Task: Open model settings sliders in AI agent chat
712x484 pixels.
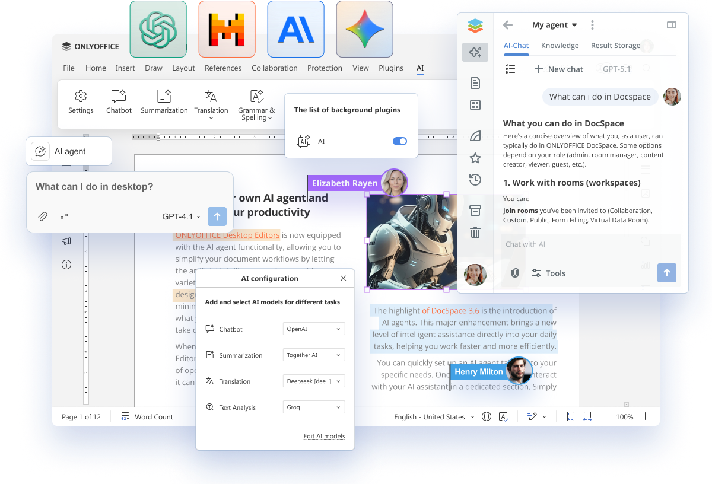Action: (x=63, y=216)
